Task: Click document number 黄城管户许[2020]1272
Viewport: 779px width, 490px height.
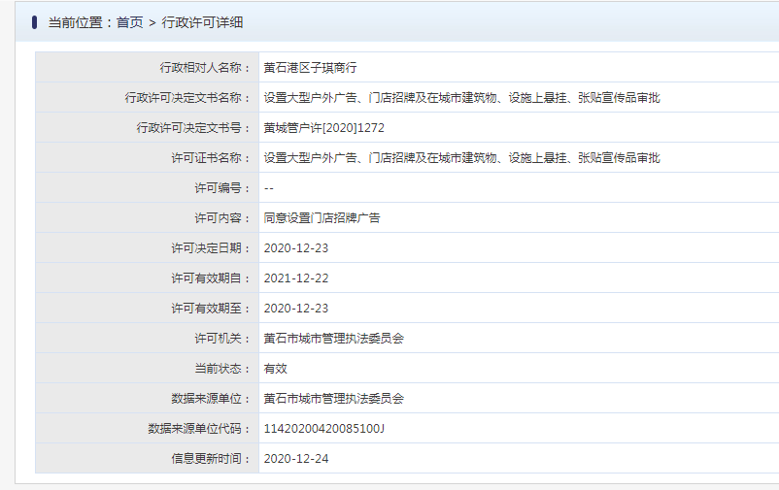Action: [x=323, y=127]
